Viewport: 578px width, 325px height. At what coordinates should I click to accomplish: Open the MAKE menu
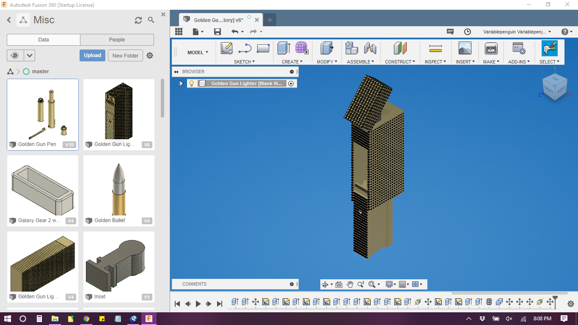click(491, 62)
